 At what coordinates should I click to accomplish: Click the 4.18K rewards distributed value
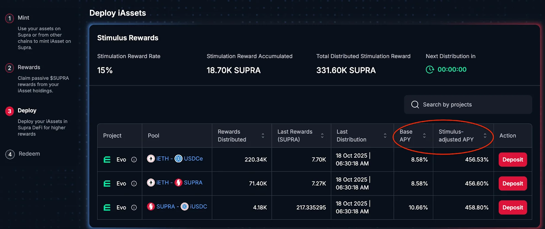pos(260,208)
